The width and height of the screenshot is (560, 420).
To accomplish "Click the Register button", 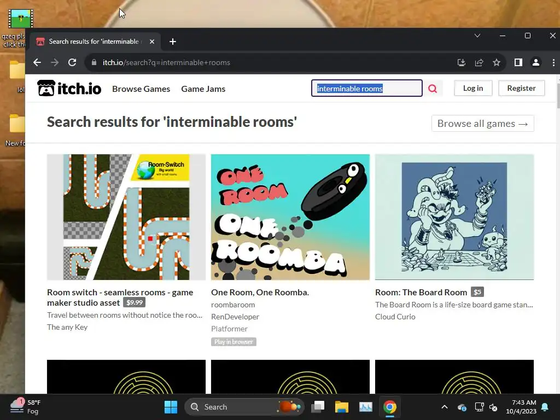I will [521, 88].
